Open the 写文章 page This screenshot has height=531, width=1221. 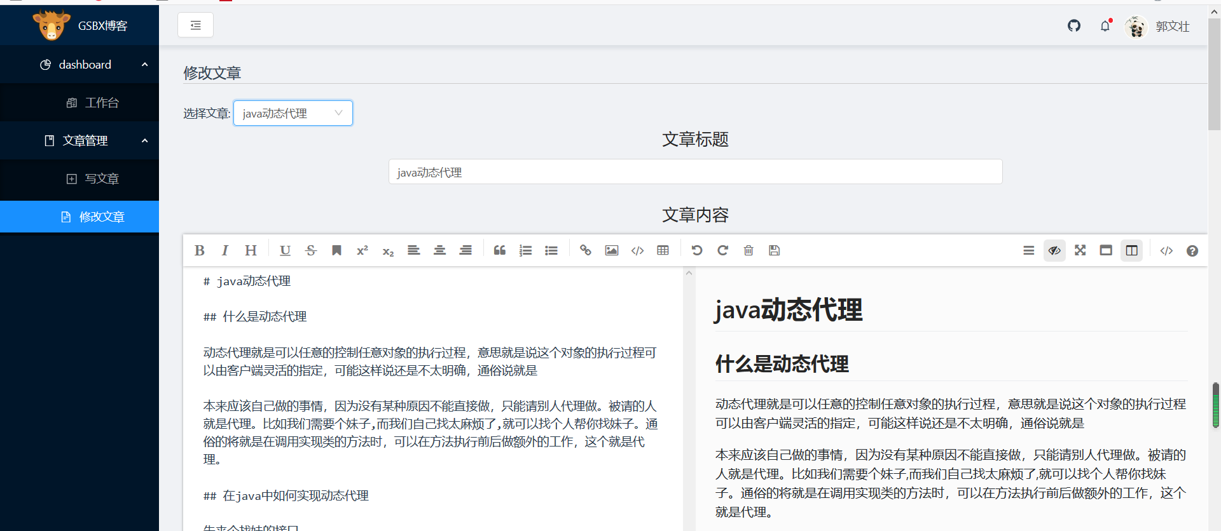tap(79, 178)
